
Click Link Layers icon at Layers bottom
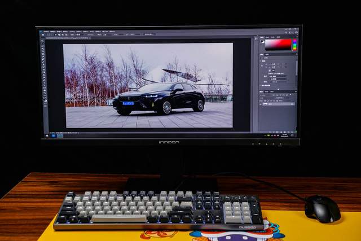270,132
